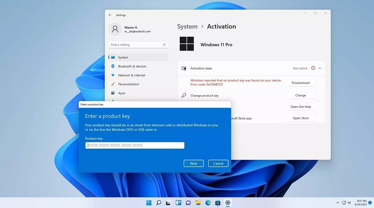The width and height of the screenshot is (374, 208).
Task: Select System in the sidebar
Action: point(138,57)
